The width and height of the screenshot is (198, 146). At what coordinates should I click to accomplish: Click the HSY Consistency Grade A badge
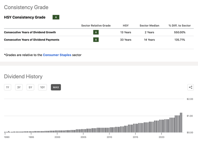(x=56, y=17)
